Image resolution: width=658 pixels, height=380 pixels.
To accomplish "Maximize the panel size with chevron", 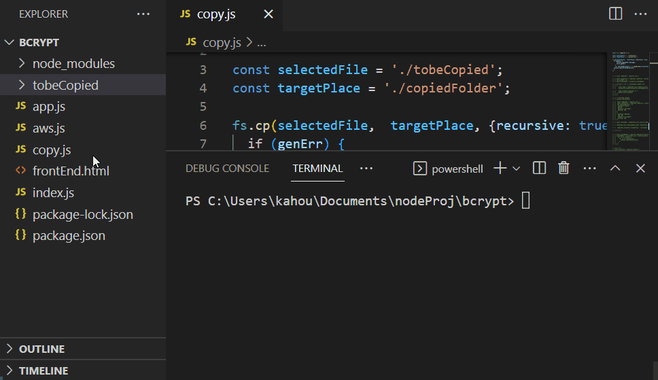I will (615, 169).
